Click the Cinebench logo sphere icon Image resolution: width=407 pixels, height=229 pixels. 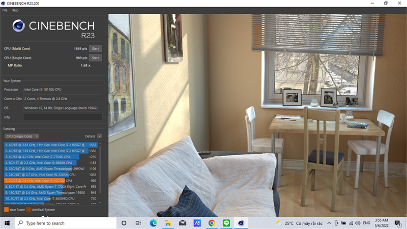pos(19,26)
